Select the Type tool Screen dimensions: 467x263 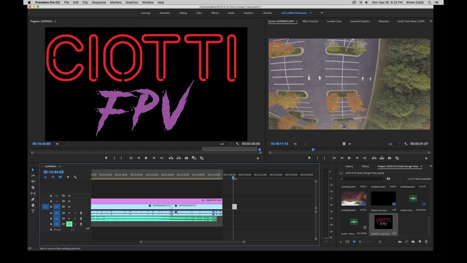[x=33, y=211]
